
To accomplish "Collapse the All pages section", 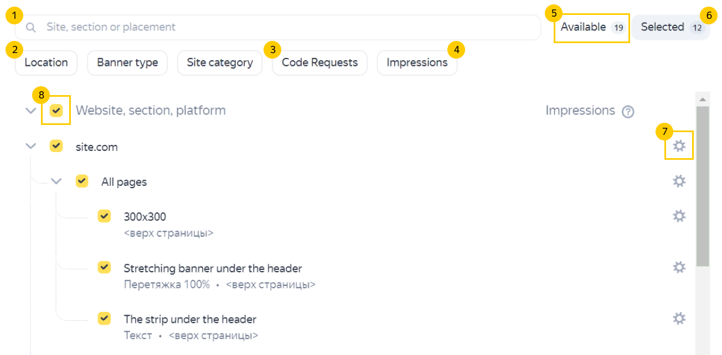I will coord(56,181).
